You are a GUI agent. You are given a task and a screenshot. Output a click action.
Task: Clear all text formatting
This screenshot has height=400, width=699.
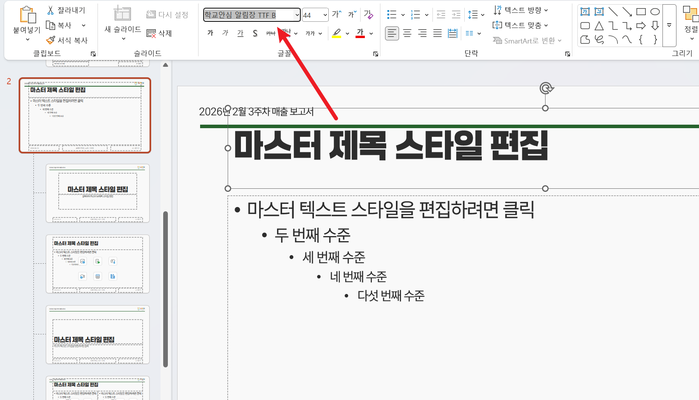[x=368, y=15]
